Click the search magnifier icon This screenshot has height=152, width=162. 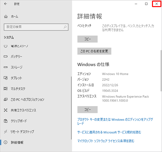click(65, 27)
